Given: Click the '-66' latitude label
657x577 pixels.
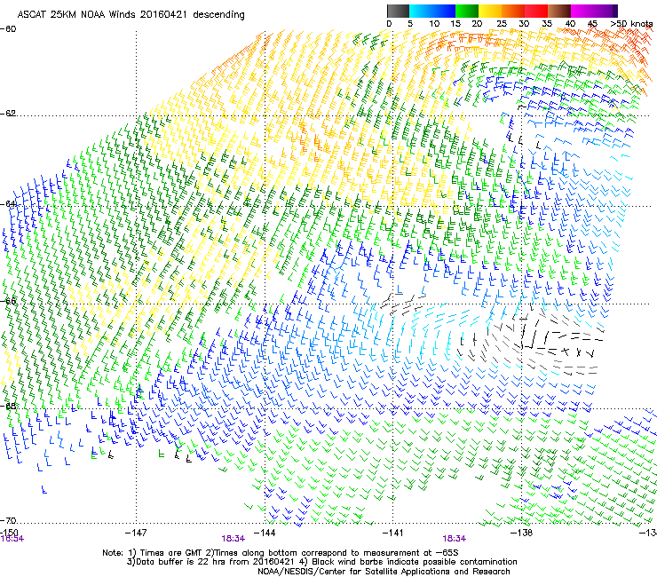Looking at the screenshot, I should tap(8, 301).
